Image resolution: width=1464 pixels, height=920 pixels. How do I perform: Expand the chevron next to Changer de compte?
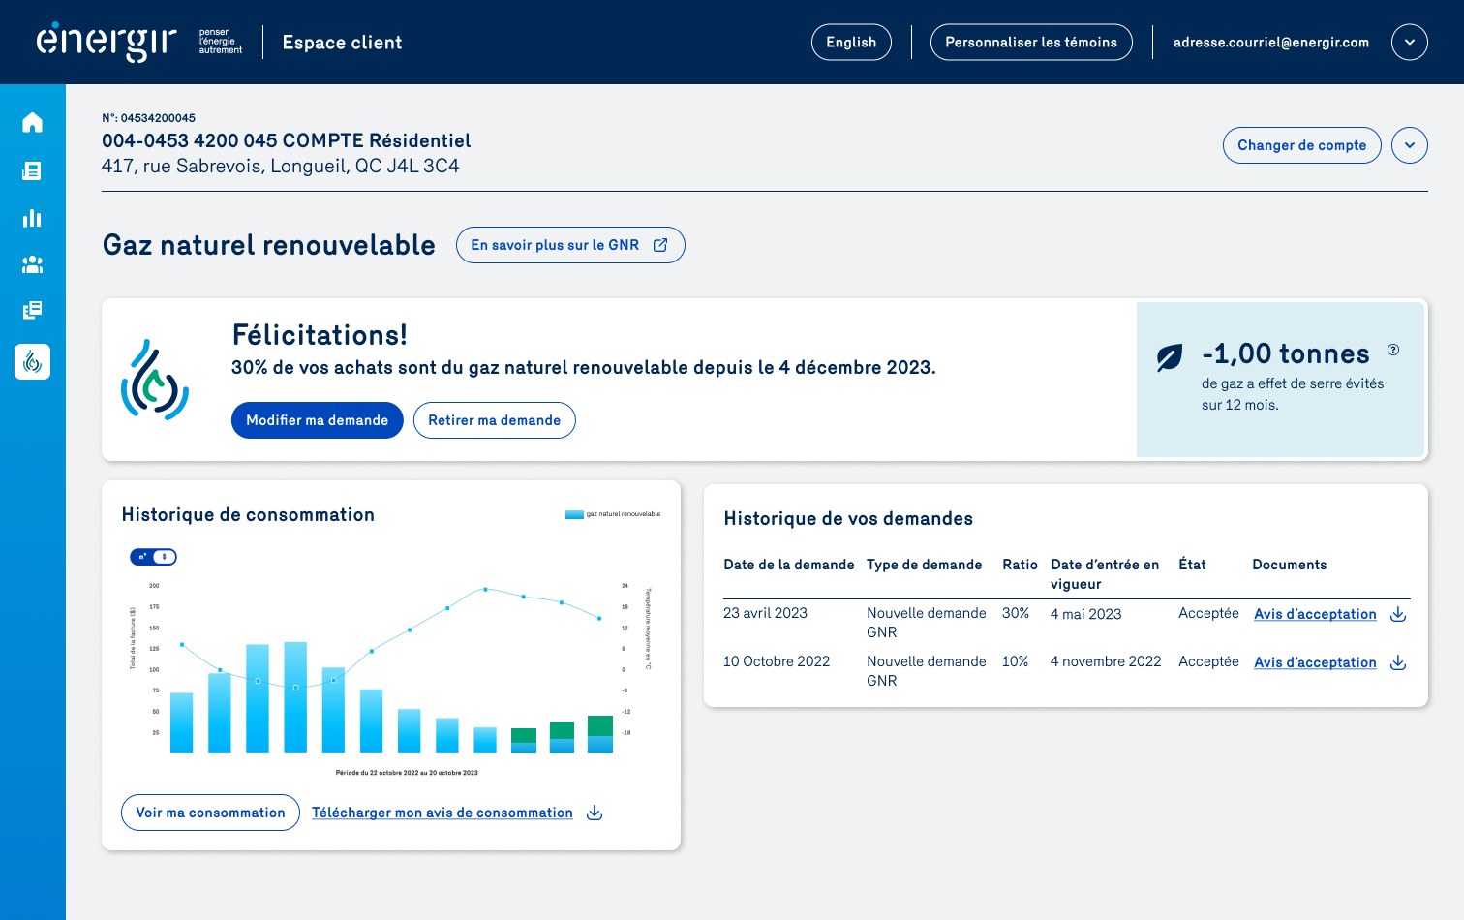1410,145
